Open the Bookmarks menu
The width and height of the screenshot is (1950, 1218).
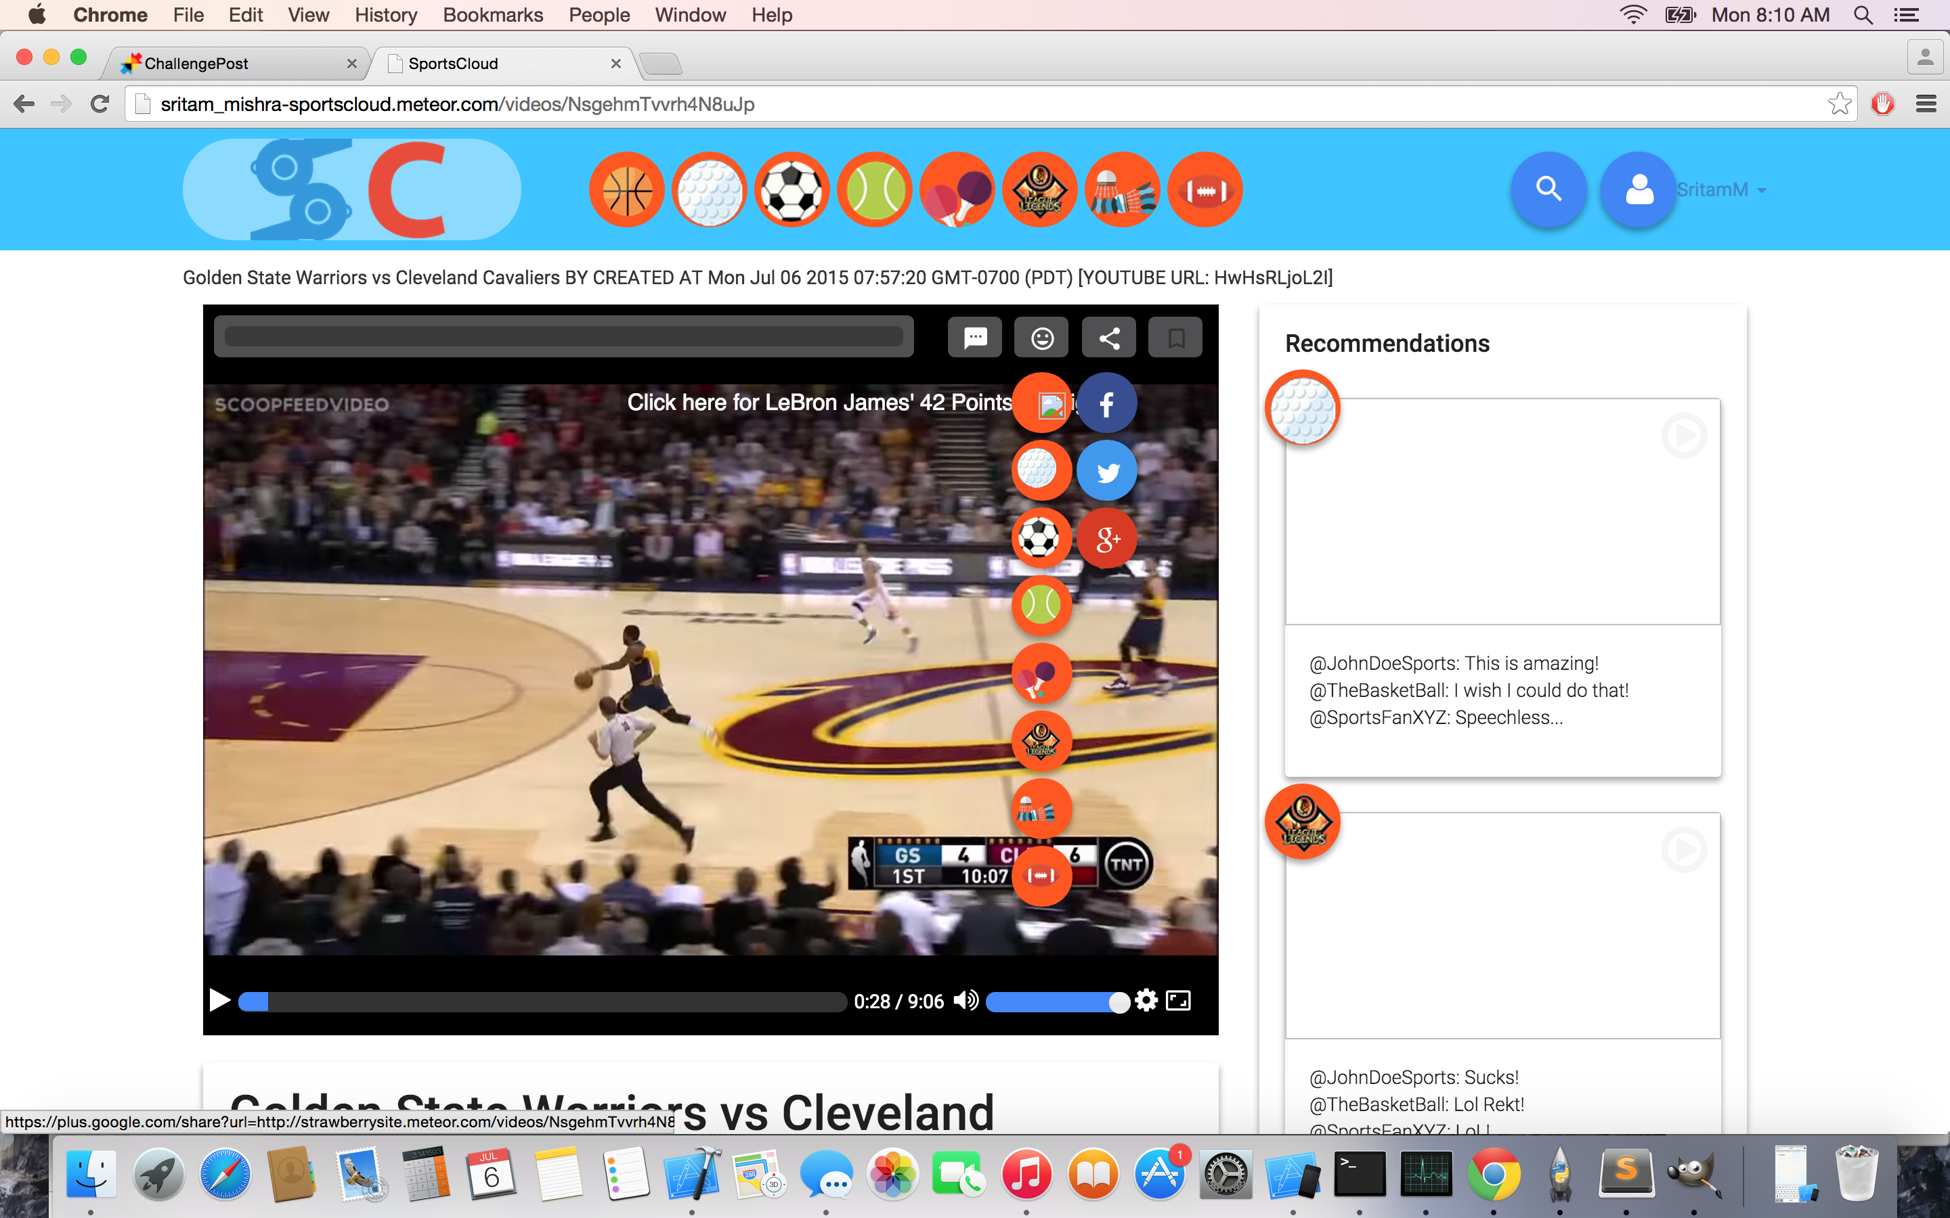coord(493,14)
